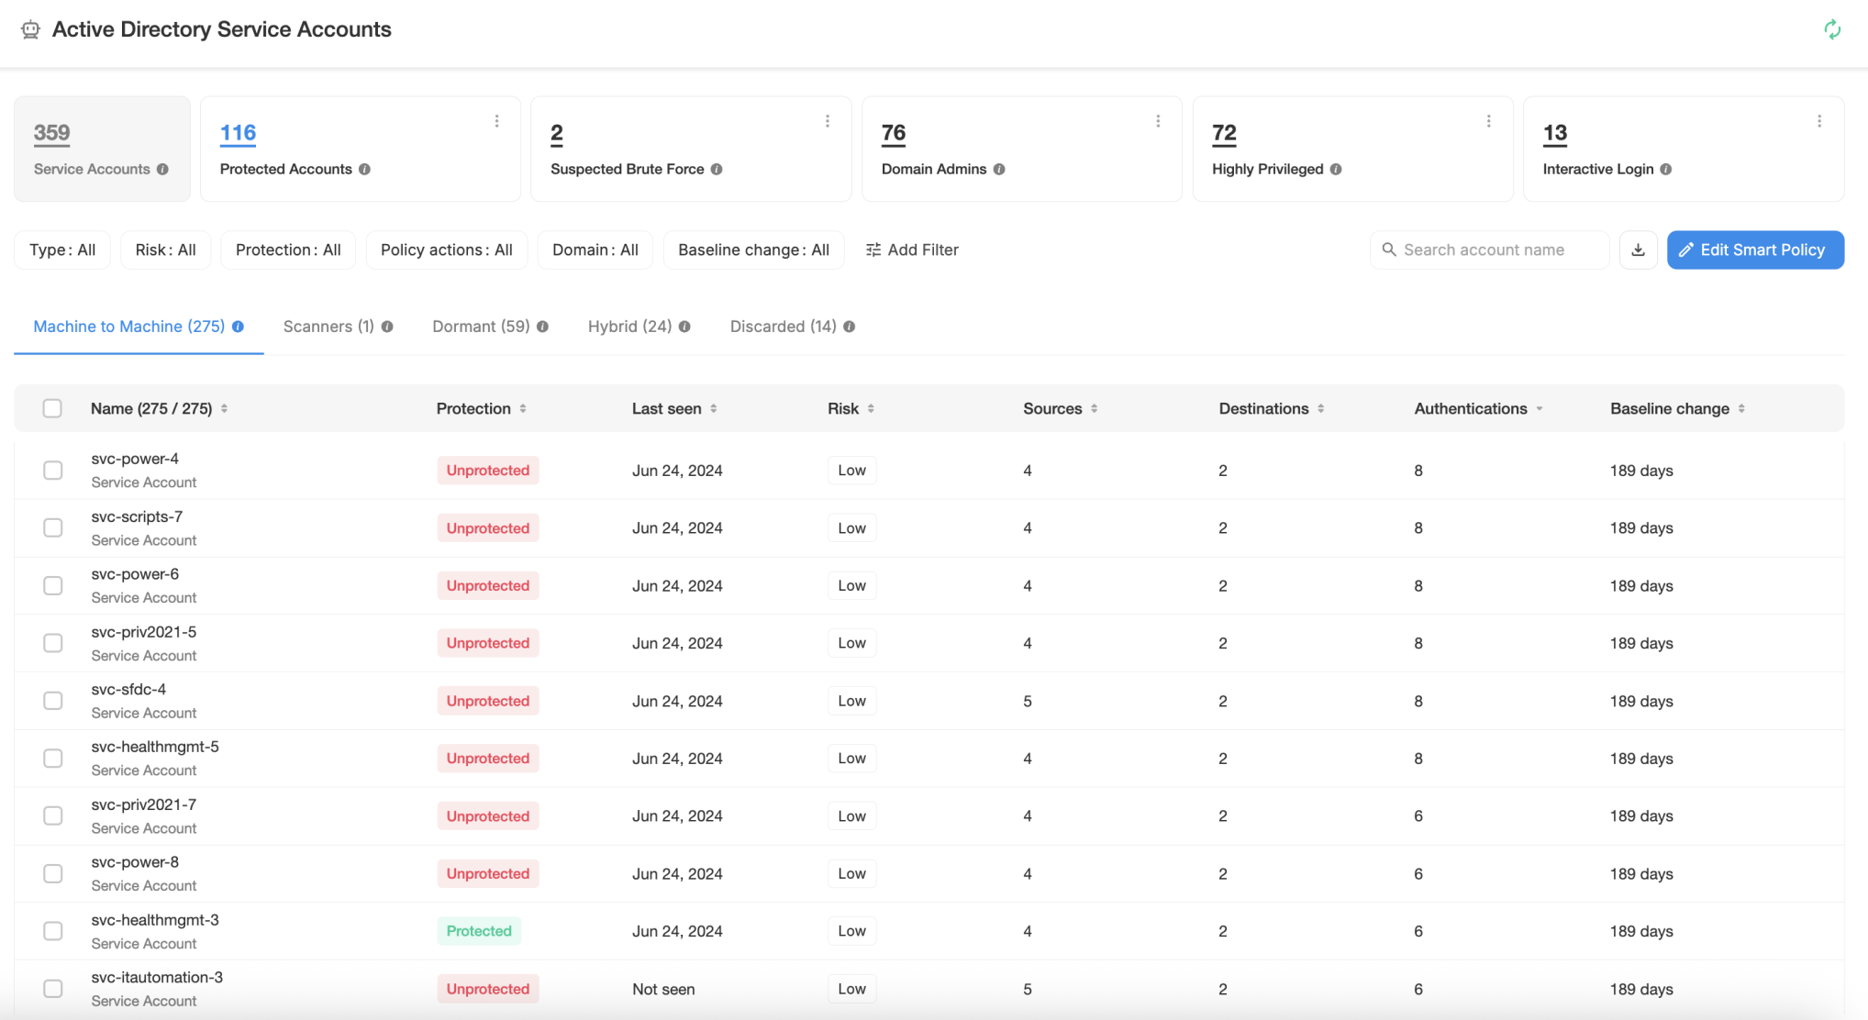Click the Add Filter sliders icon
Screen dimensions: 1868x1020
click(x=873, y=249)
